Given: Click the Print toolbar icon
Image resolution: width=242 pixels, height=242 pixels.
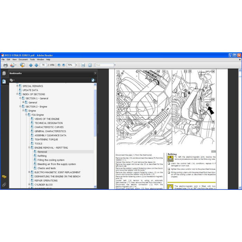Looking at the screenshot, I should (x=6, y=65).
